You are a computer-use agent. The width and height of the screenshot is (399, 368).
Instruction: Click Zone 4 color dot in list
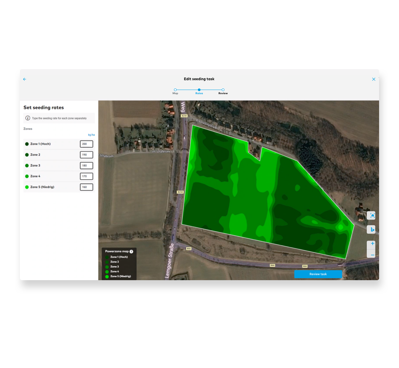(27, 176)
